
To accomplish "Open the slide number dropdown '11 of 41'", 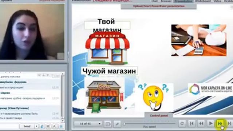I will (x=88, y=124).
